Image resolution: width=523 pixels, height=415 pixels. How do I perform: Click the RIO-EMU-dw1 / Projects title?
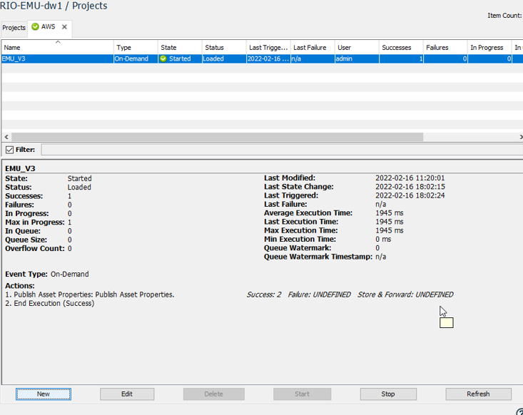(54, 6)
